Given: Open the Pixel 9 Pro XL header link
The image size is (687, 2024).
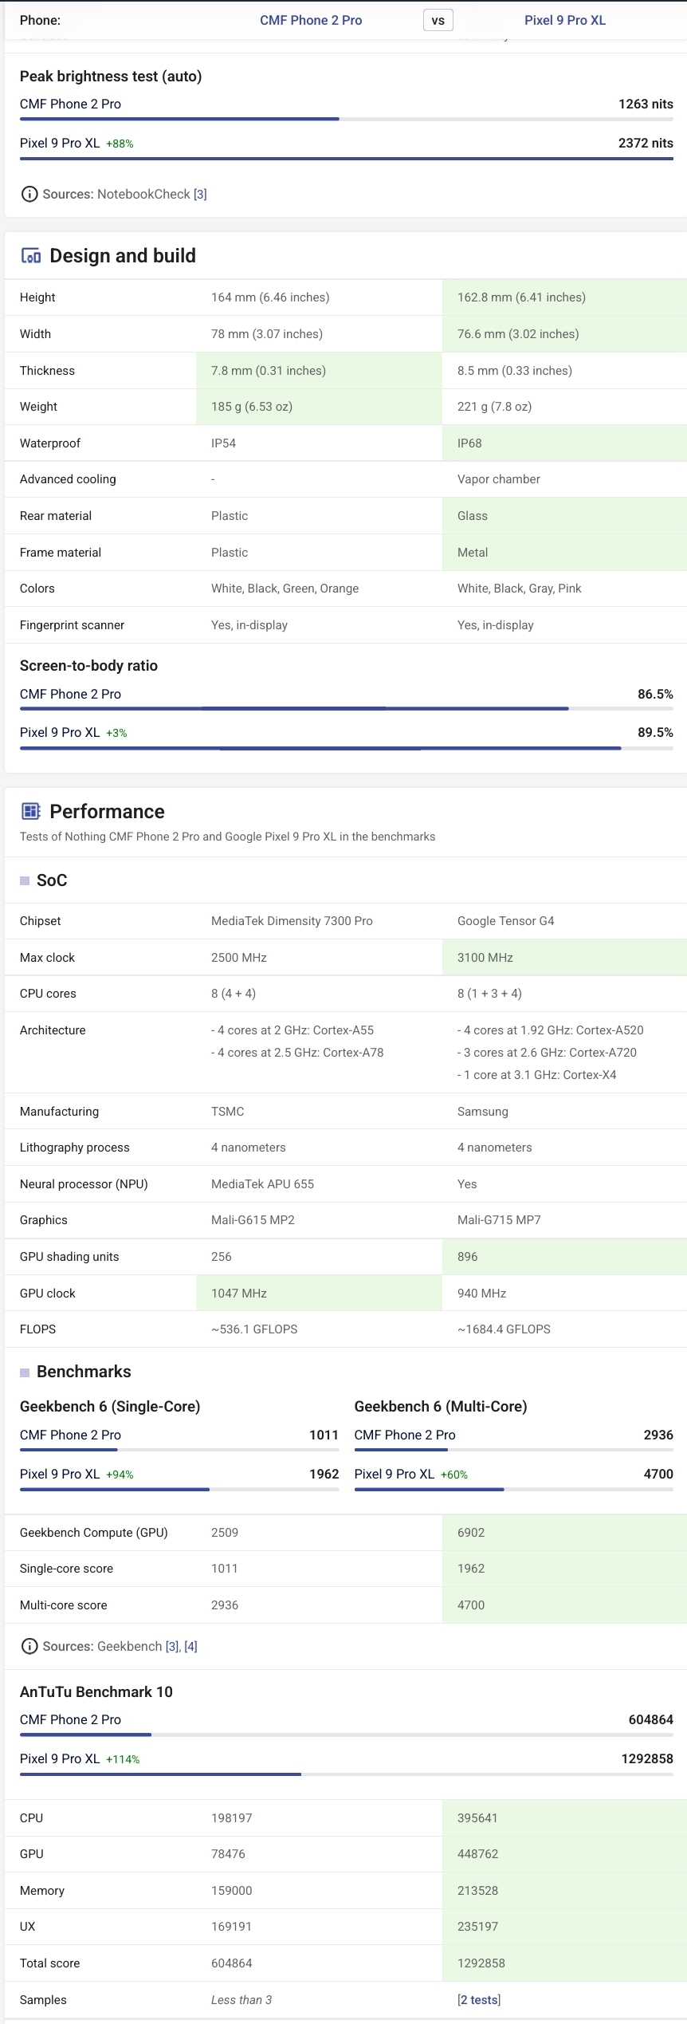Looking at the screenshot, I should click(565, 20).
